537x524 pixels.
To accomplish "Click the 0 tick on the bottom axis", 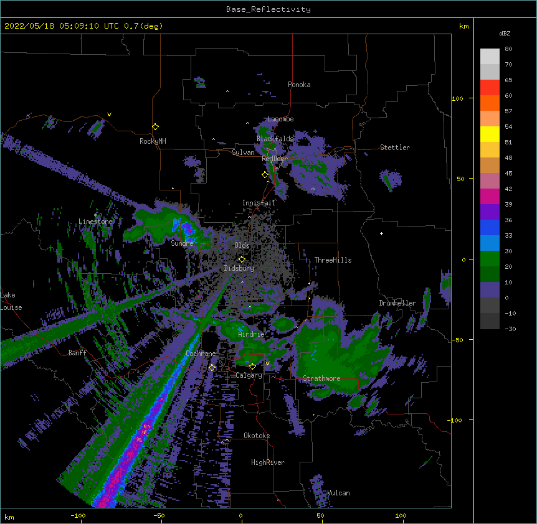I will (x=240, y=516).
